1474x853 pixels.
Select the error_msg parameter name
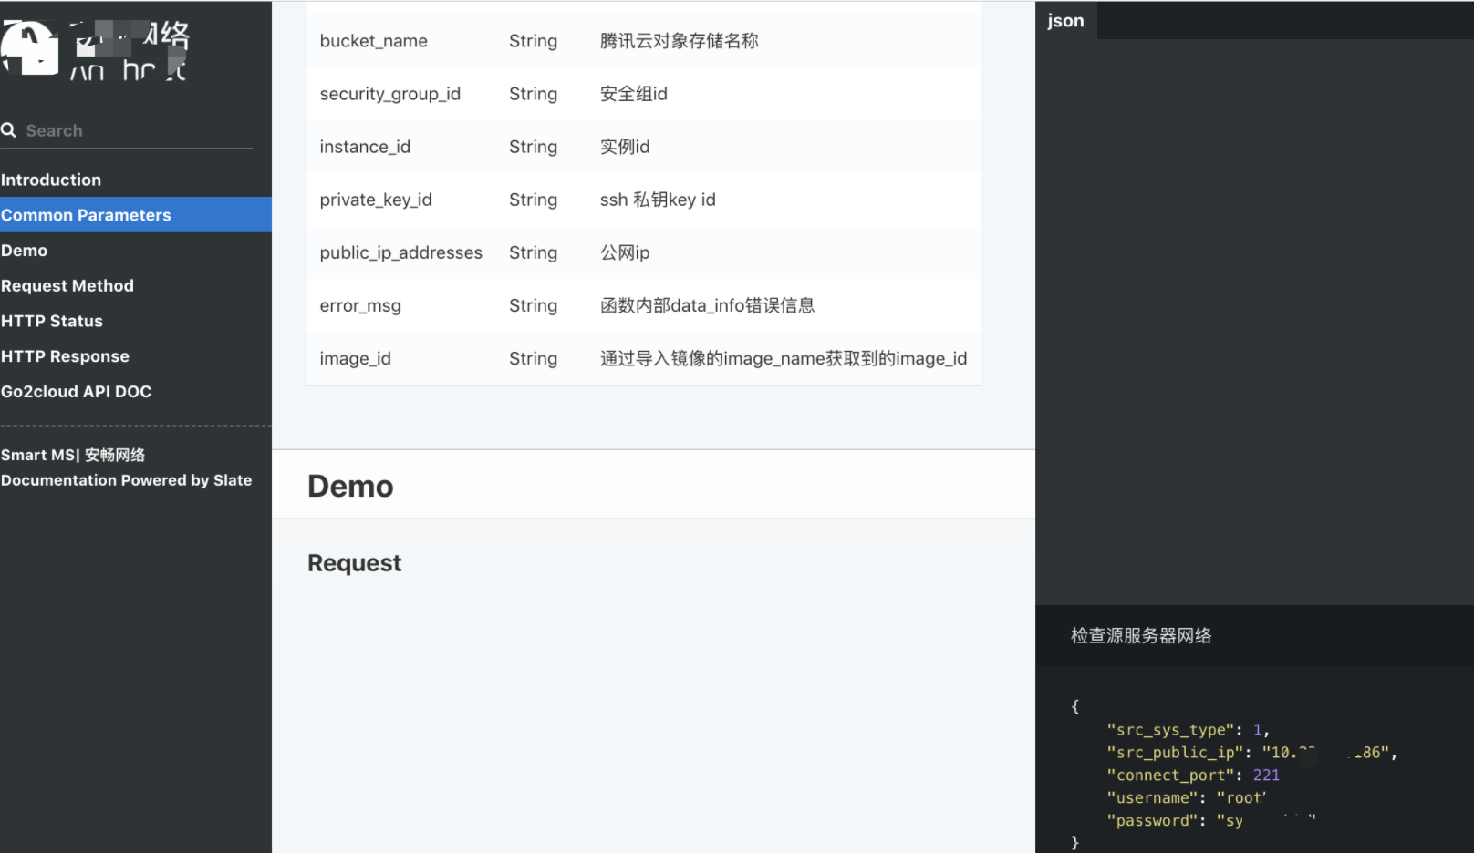(360, 305)
